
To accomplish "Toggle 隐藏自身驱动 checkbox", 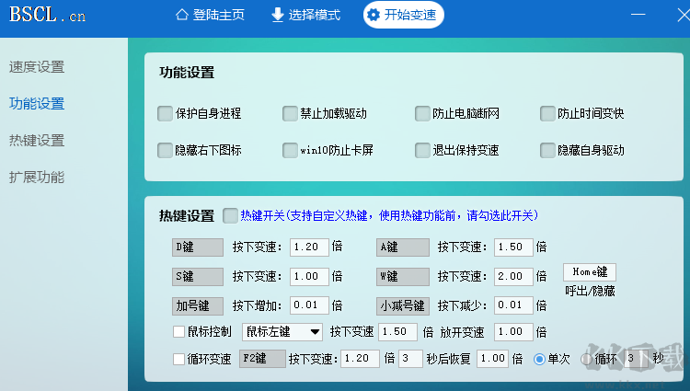I will click(547, 150).
